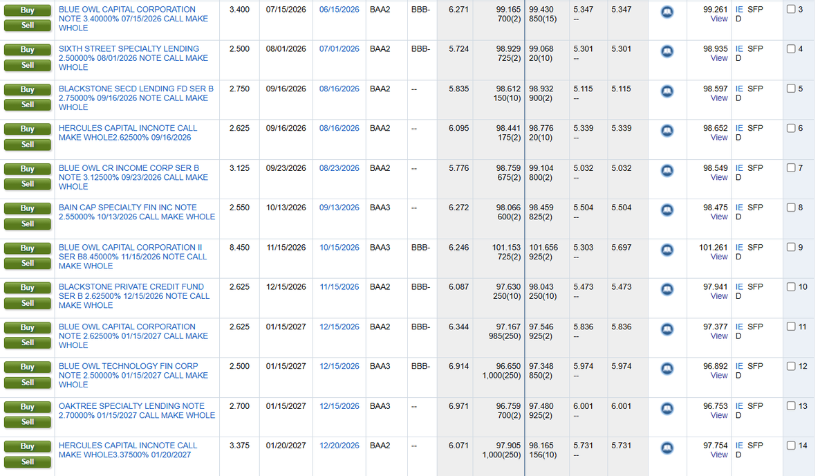Select the row 9 checkbox
This screenshot has height=476, width=829.
(791, 247)
